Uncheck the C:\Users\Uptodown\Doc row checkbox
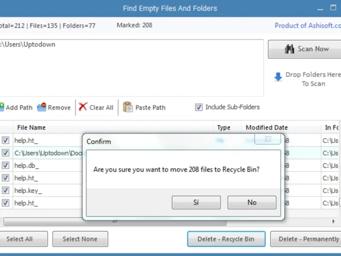This screenshot has height=256, width=341. coord(6,153)
